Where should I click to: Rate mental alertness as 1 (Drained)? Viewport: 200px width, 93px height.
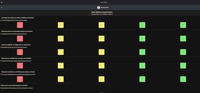(x=20, y=65)
